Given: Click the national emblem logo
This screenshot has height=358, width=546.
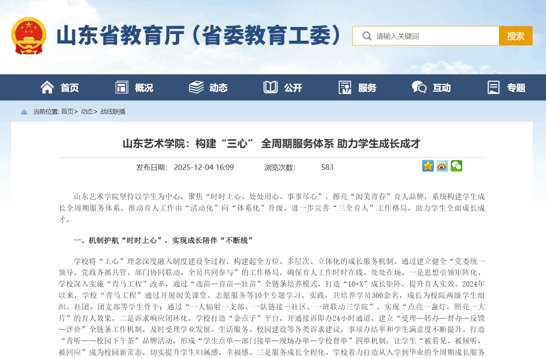Looking at the screenshot, I should pyautogui.click(x=28, y=36).
